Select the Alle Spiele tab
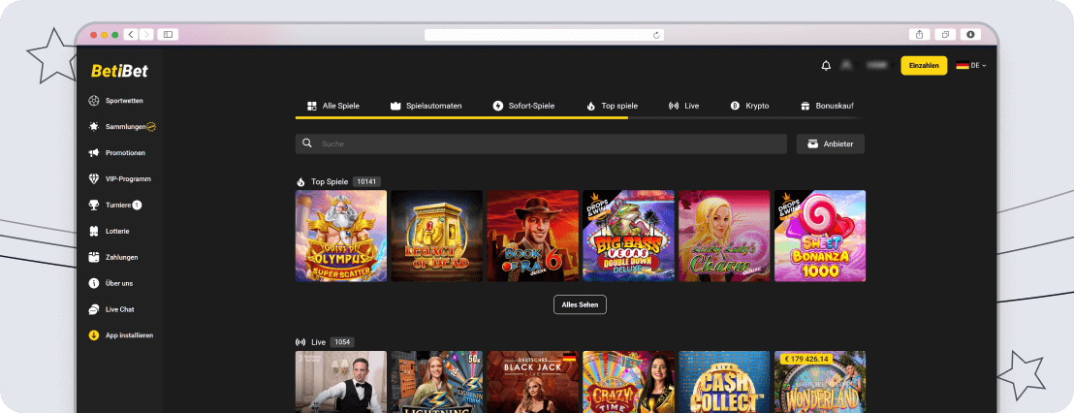 (332, 107)
